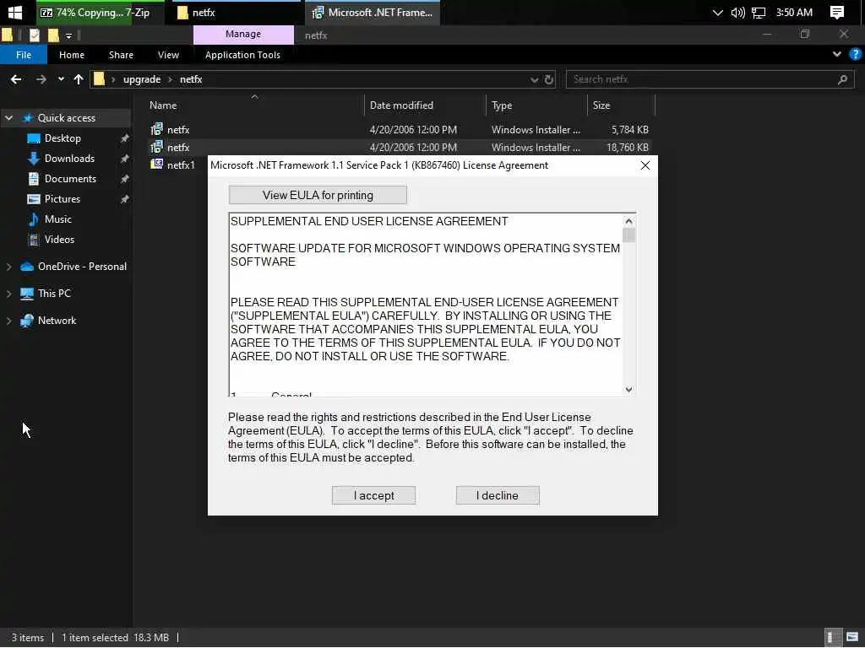
Task: Click the EULA scrollbar down arrow
Action: [628, 390]
